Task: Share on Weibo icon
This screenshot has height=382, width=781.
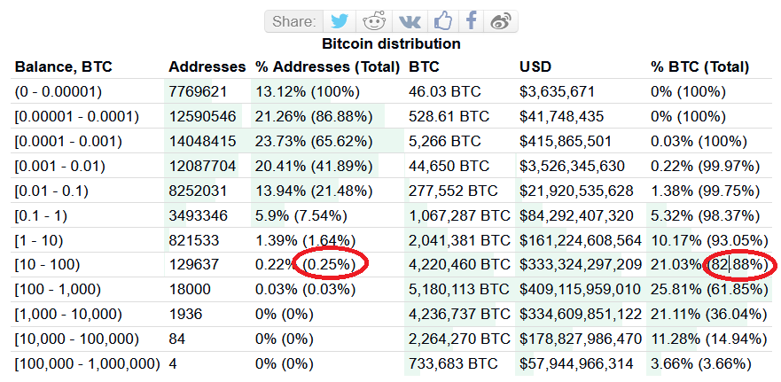Action: point(501,21)
